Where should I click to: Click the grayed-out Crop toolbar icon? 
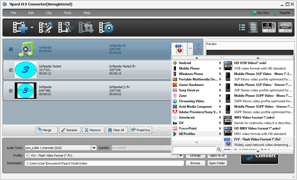[86, 28]
